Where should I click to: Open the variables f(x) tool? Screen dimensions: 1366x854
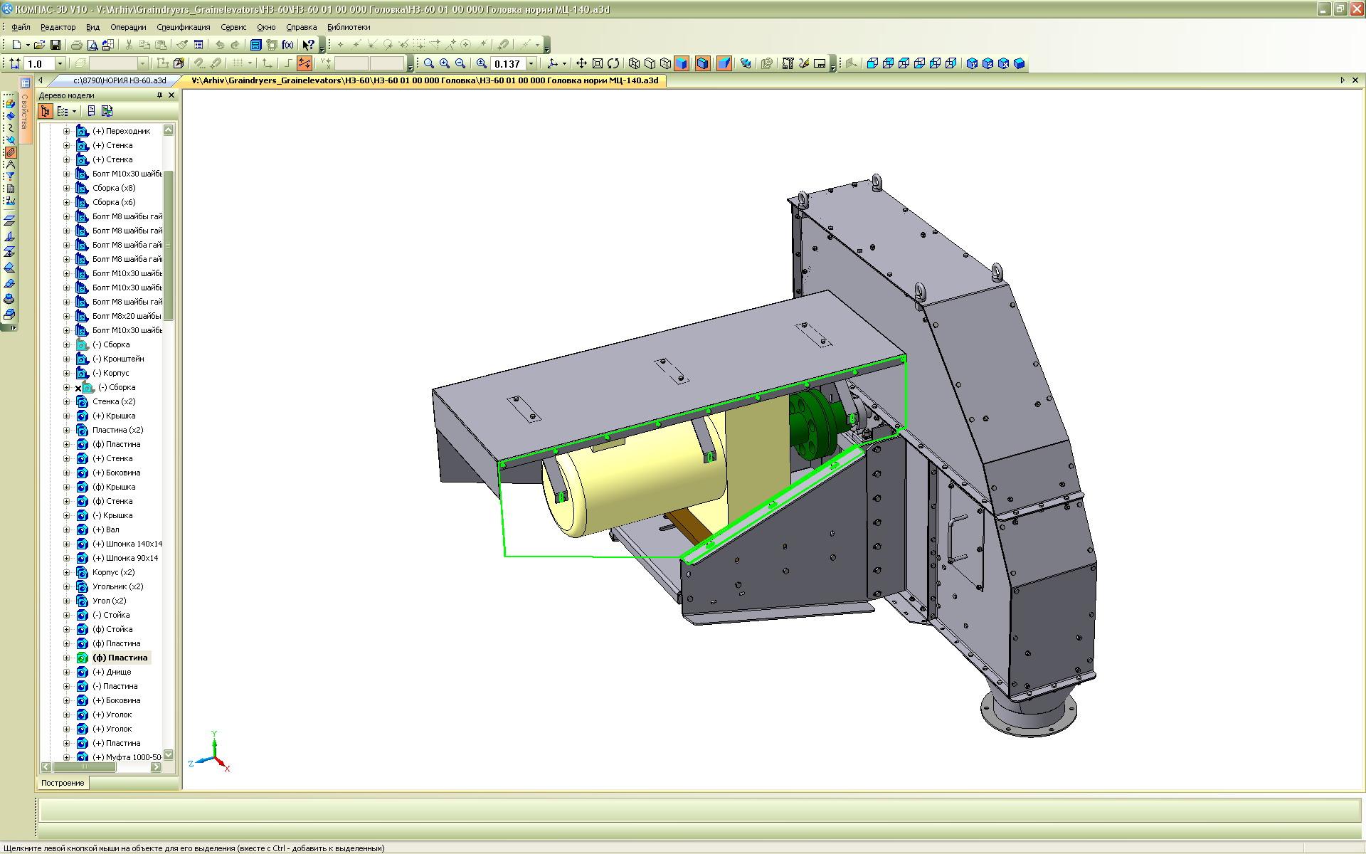[x=287, y=45]
